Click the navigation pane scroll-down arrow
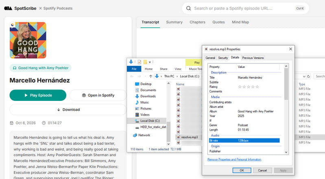325x179 pixels. point(168,144)
